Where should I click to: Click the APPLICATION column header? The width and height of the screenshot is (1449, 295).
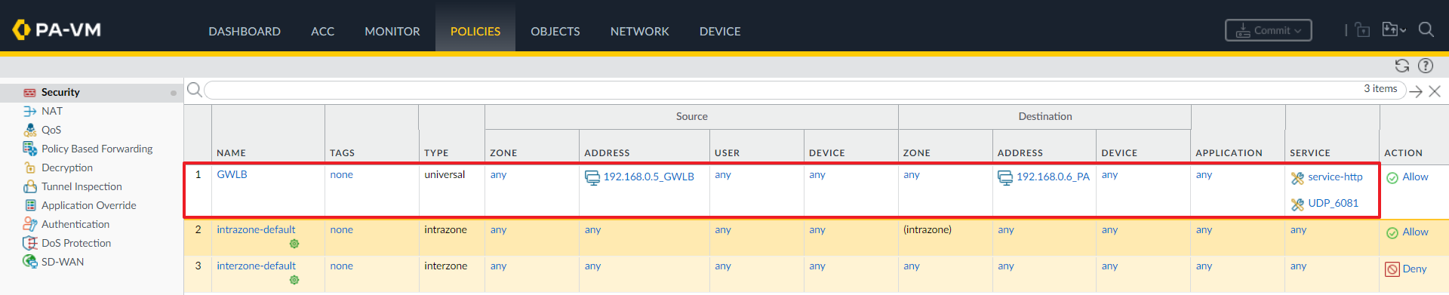pyautogui.click(x=1229, y=152)
